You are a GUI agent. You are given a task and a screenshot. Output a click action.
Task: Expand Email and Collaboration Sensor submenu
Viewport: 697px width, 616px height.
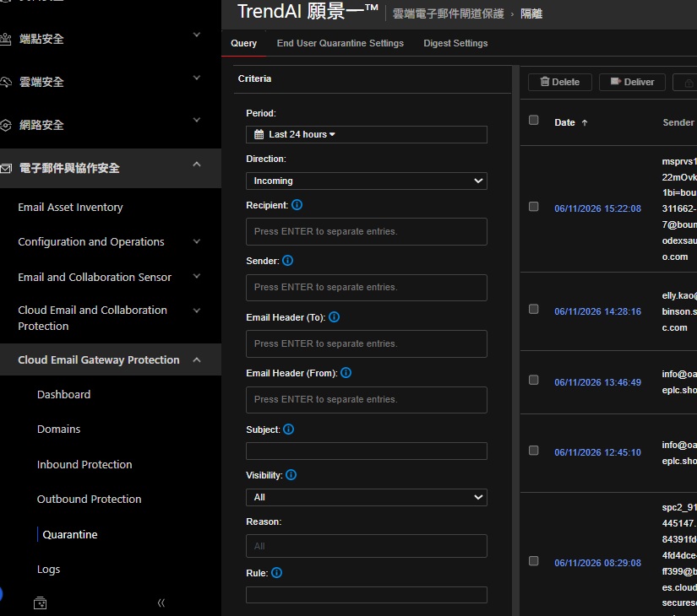[x=197, y=276]
